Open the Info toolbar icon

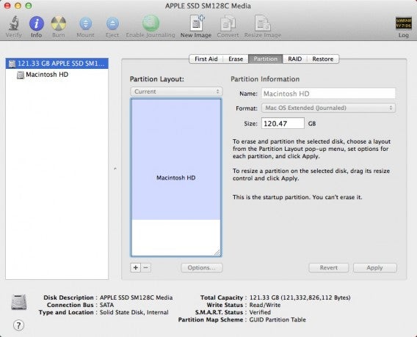37,23
